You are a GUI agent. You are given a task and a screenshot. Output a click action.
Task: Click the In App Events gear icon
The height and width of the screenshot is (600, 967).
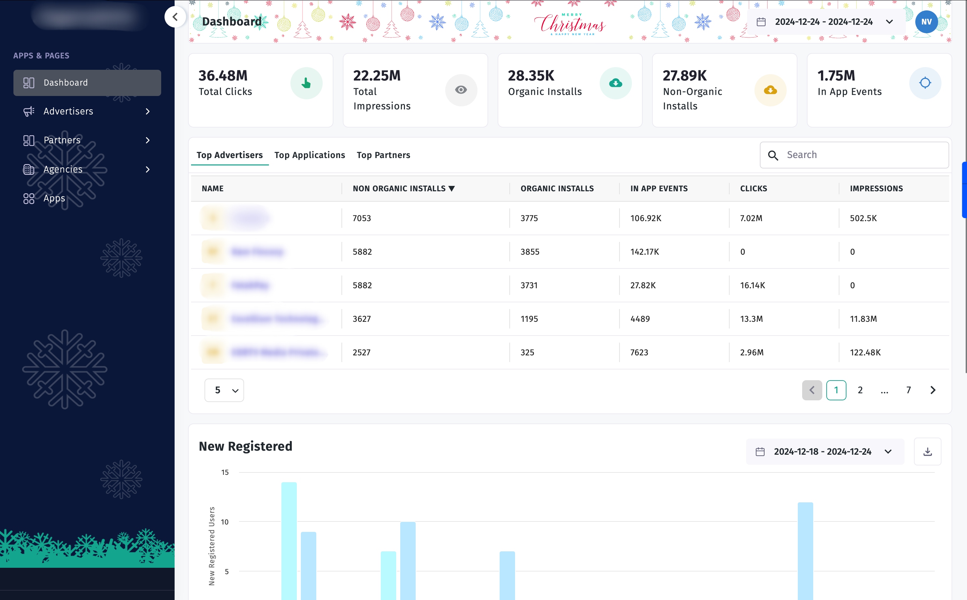pyautogui.click(x=925, y=83)
